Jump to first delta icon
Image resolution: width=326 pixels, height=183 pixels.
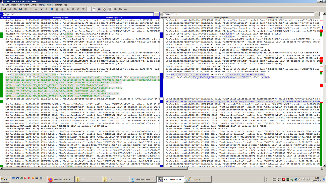(25, 9)
